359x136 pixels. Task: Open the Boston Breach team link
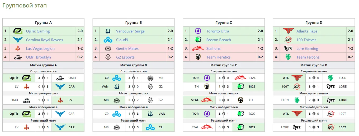(219, 40)
